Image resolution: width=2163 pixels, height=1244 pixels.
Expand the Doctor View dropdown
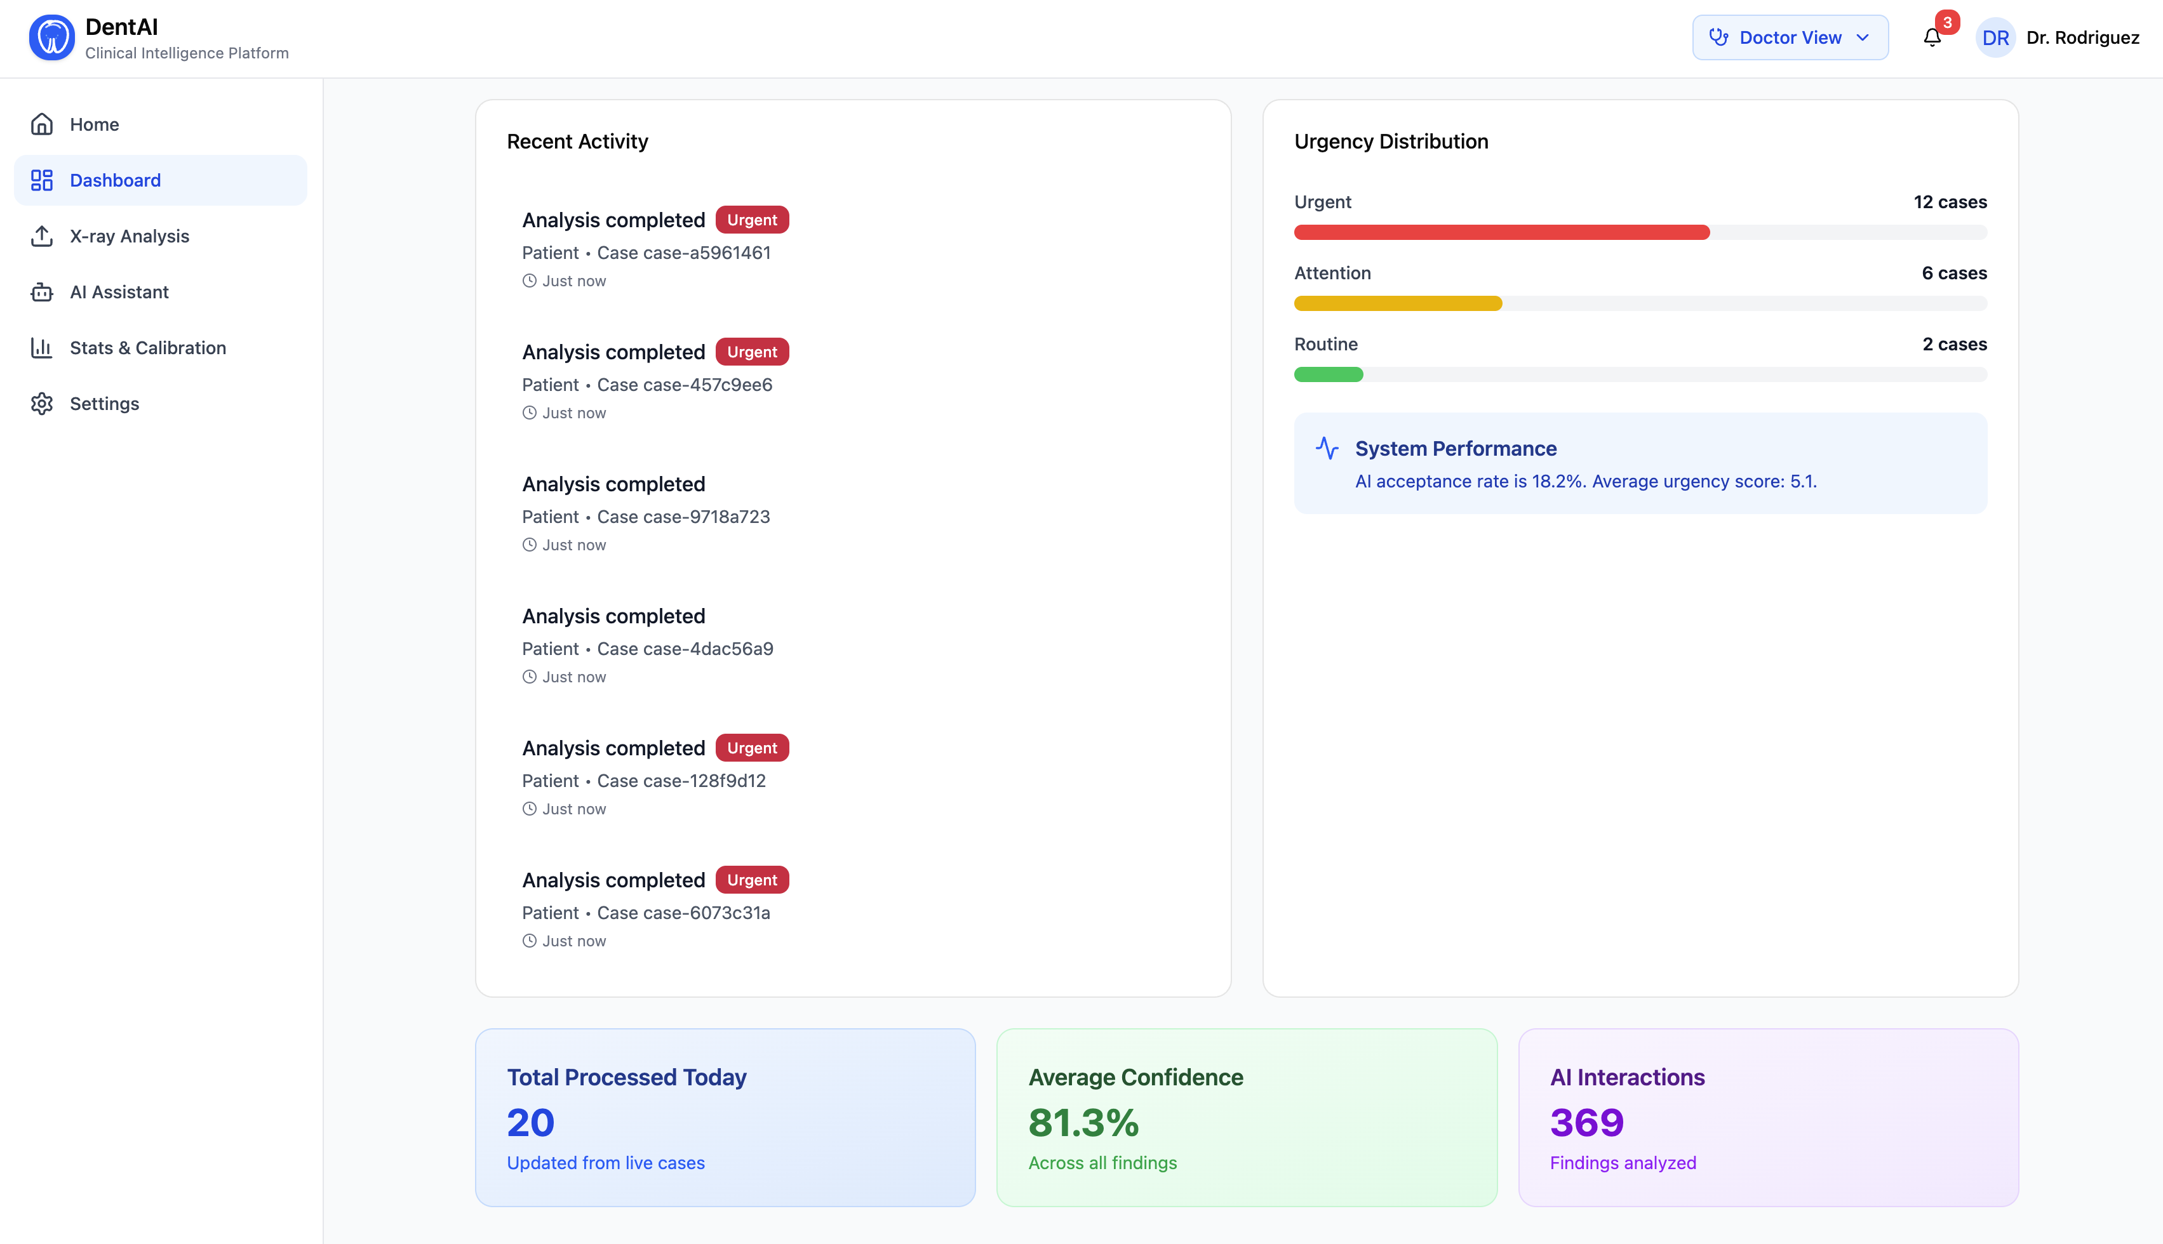[1790, 37]
